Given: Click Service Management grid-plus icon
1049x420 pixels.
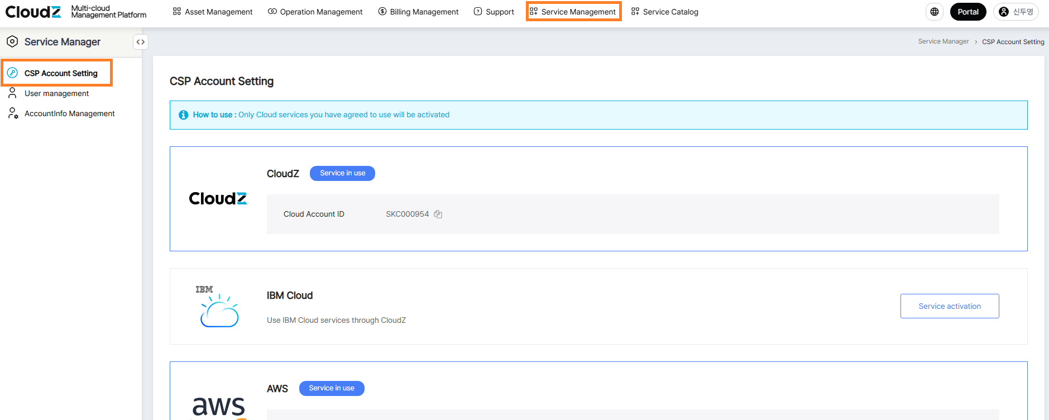Looking at the screenshot, I should (x=534, y=11).
